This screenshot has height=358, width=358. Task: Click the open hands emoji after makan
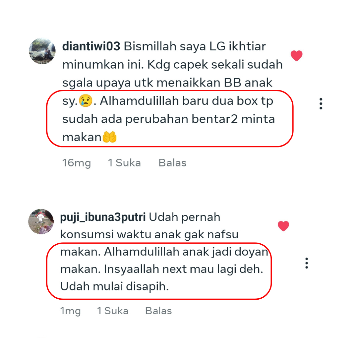109,137
